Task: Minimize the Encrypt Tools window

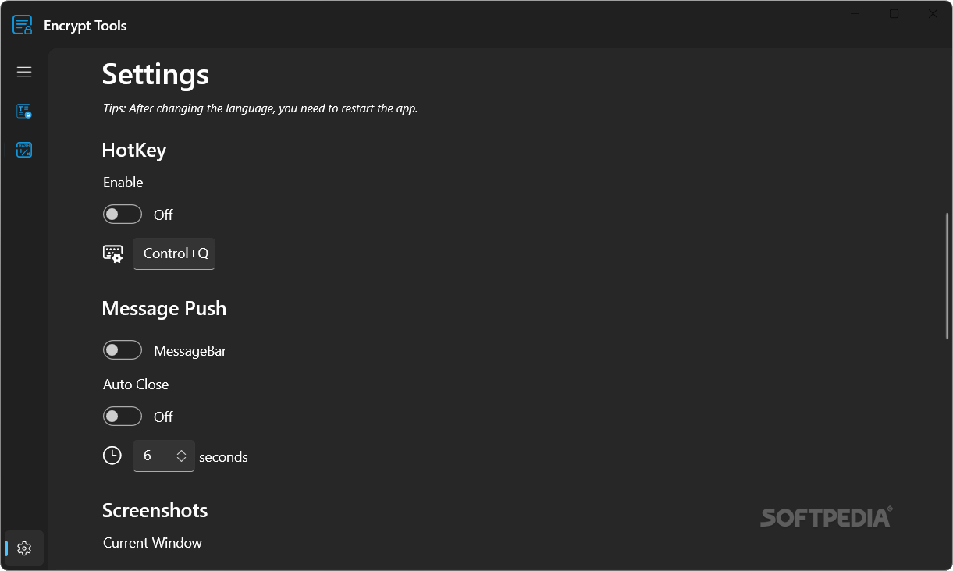Action: click(856, 13)
